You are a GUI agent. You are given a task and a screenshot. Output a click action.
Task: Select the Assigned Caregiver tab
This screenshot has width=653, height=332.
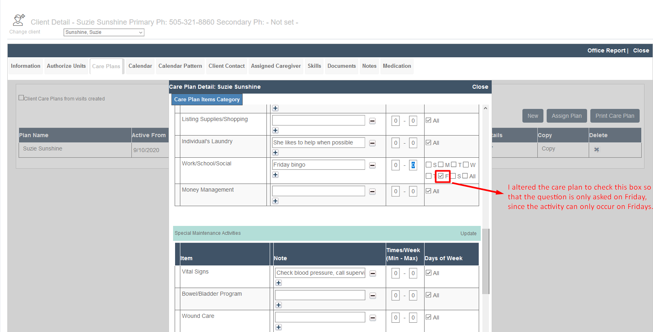click(x=276, y=66)
